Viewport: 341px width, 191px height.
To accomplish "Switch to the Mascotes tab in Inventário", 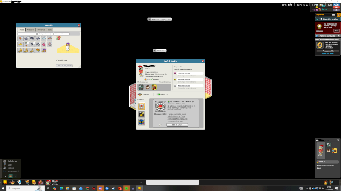I will tap(31, 30).
